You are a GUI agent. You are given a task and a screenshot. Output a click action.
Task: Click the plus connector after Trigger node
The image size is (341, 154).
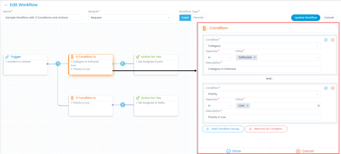tap(58, 63)
